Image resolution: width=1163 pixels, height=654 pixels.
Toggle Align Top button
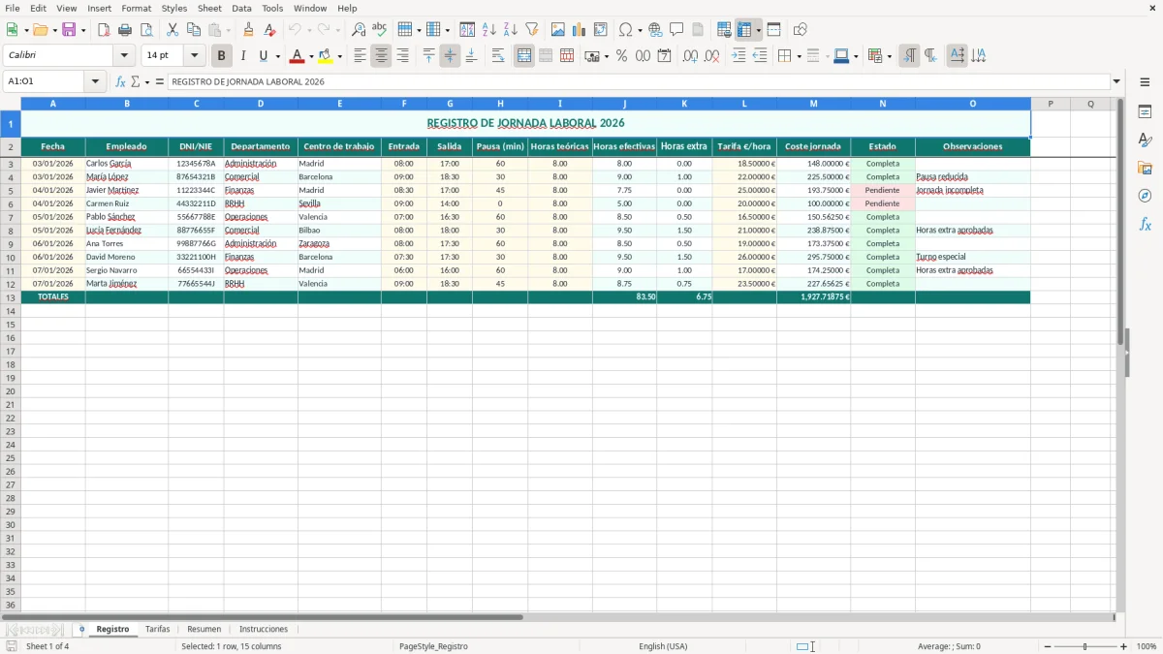(429, 56)
